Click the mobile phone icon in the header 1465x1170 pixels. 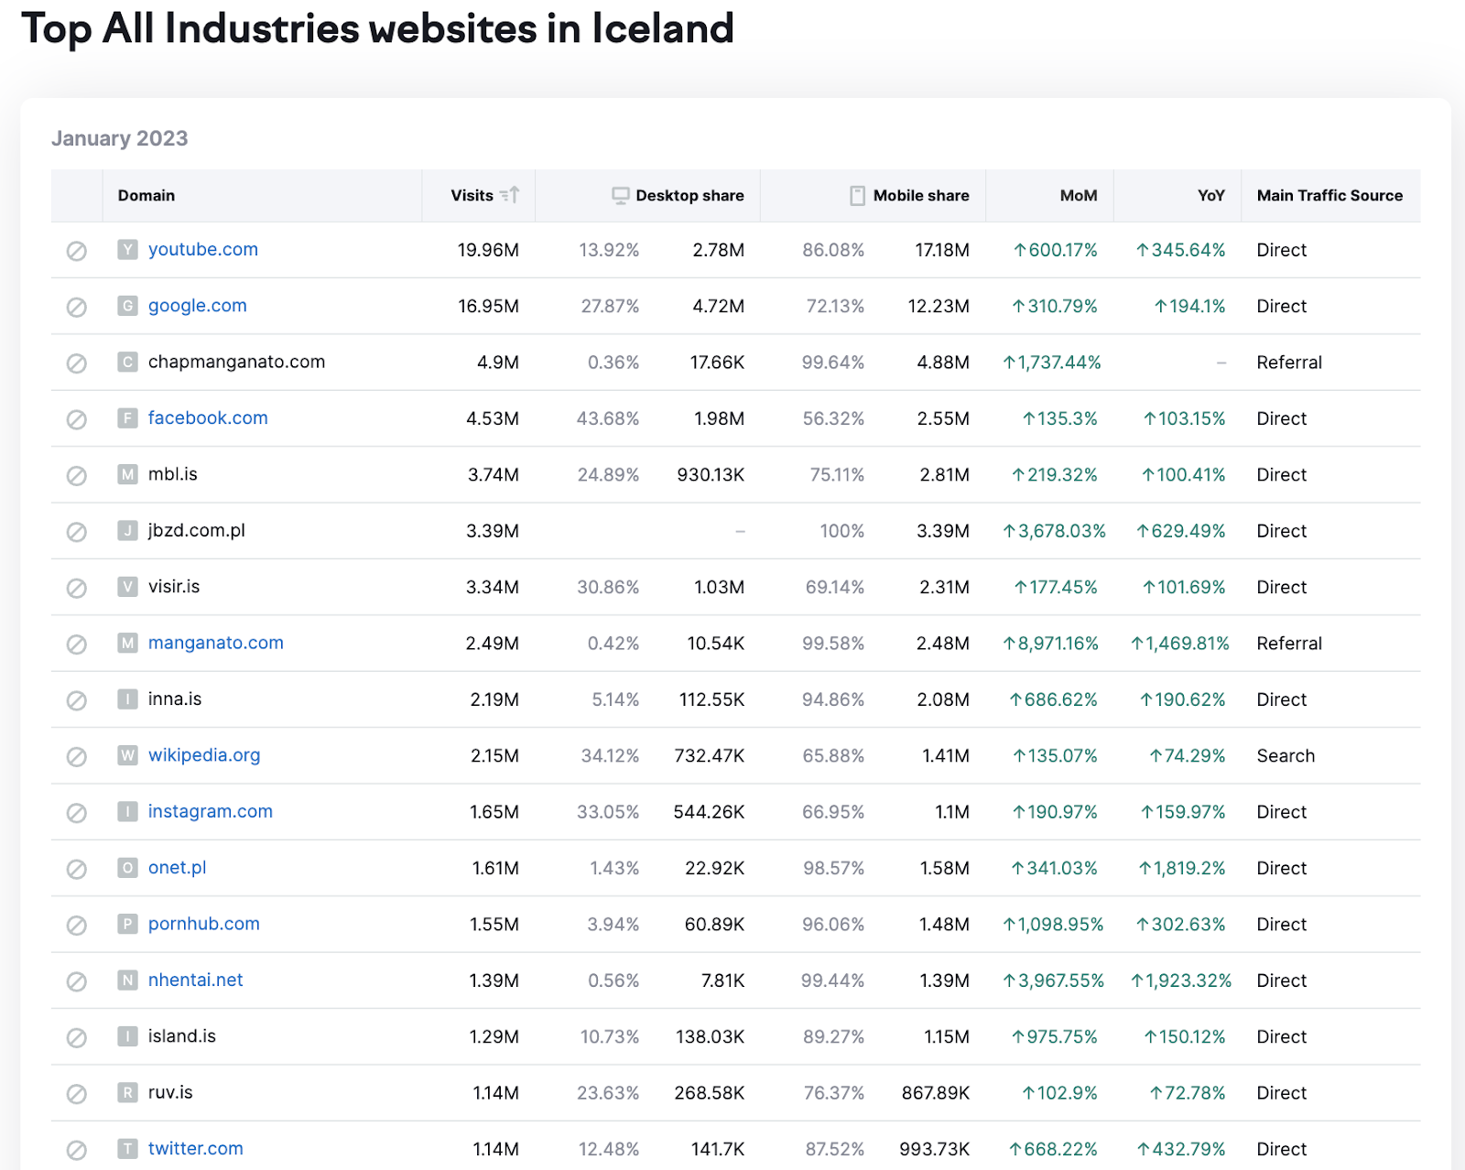point(857,196)
